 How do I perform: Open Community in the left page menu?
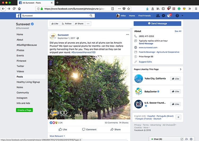click(x=23, y=93)
